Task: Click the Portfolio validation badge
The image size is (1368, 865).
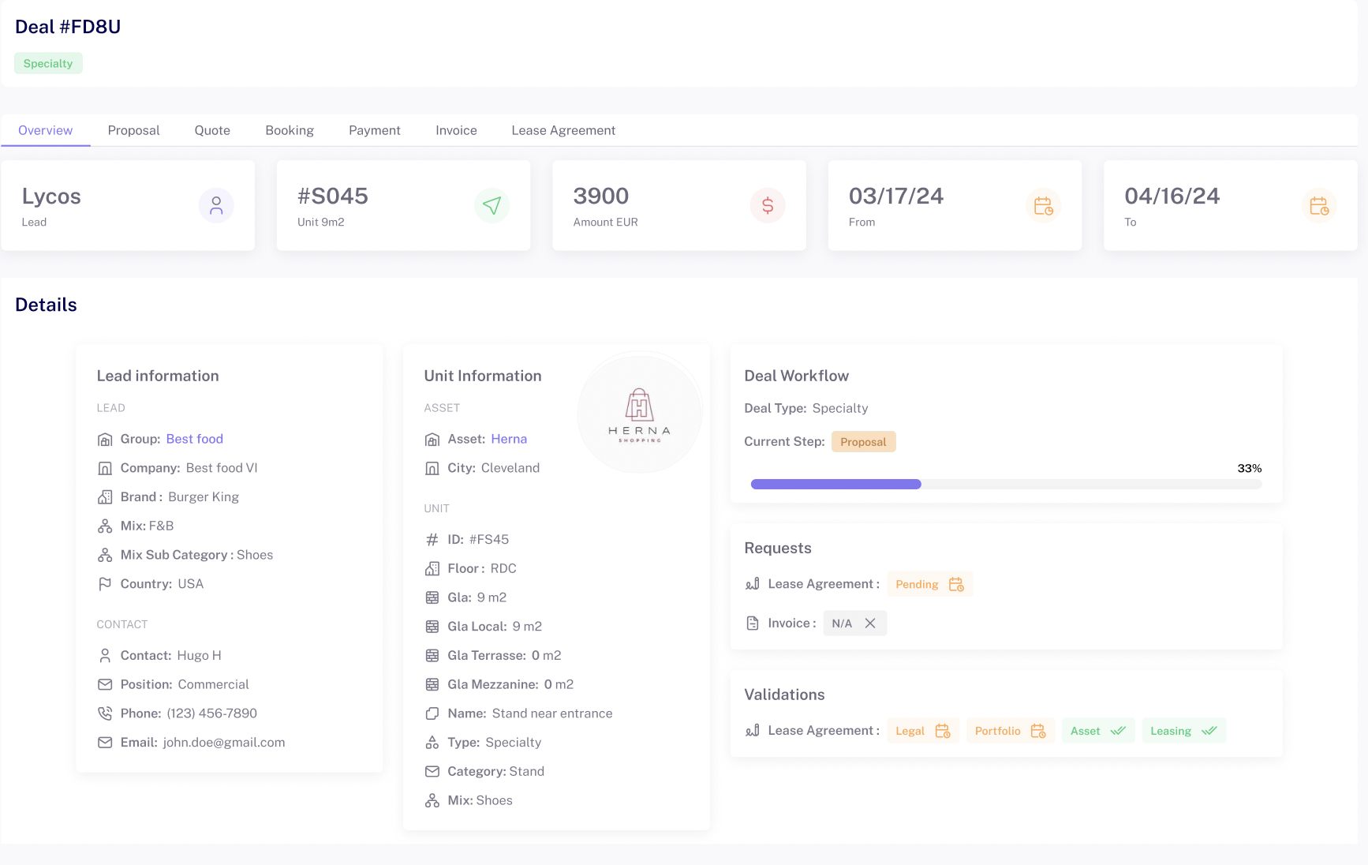Action: tap(1010, 731)
